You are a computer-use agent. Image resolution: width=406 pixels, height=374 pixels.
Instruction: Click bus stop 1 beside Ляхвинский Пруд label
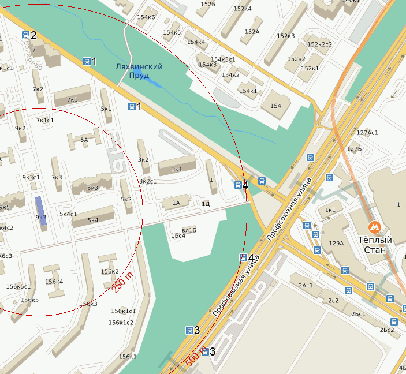87,61
